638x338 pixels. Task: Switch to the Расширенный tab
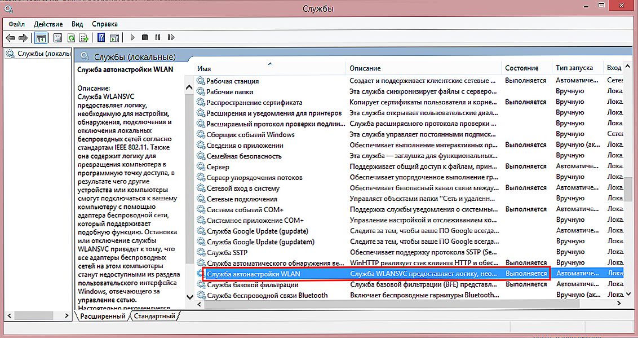click(103, 316)
